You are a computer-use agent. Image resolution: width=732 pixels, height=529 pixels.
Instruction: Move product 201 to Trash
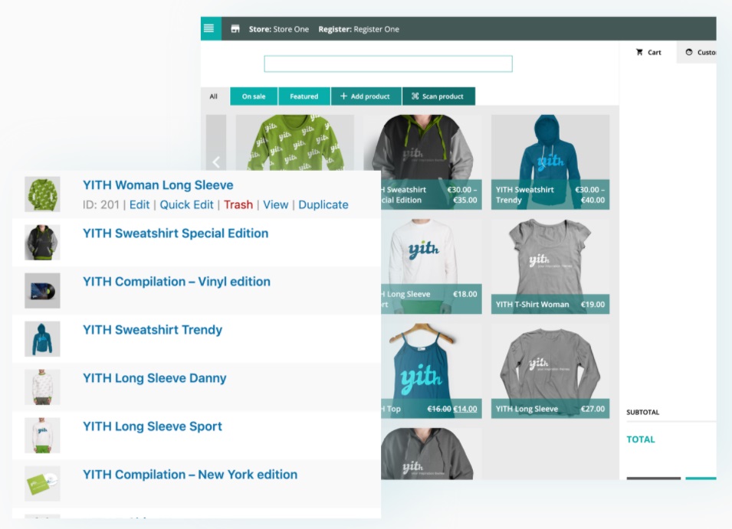[238, 204]
